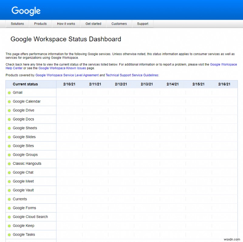Open Google Workspace Known Issues link
The width and height of the screenshot is (243, 242).
pyautogui.click(x=62, y=68)
